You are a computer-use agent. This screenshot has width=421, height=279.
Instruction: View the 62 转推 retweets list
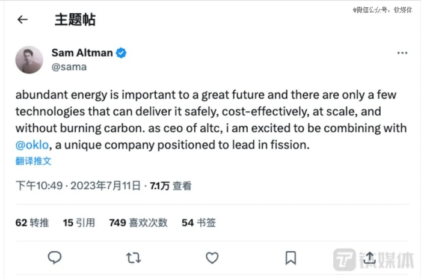pyautogui.click(x=32, y=222)
